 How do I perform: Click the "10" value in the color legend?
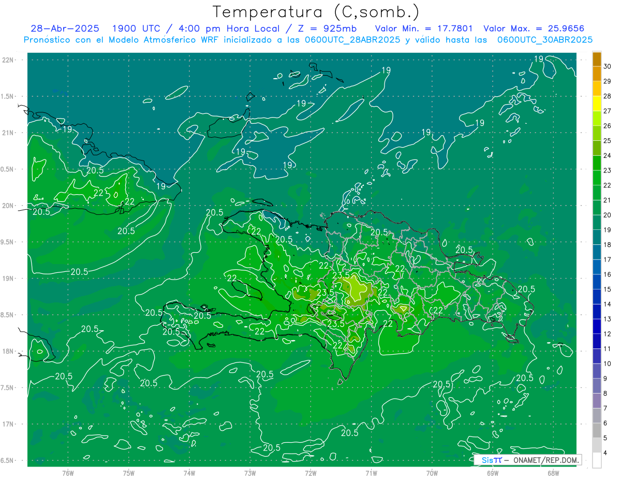608,363
